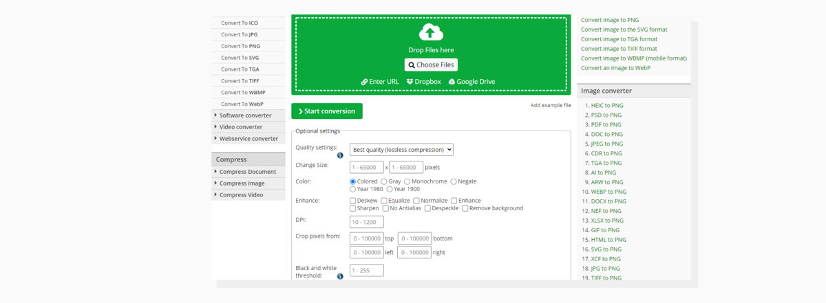Upload from Google Drive
This screenshot has height=303, width=826.
(x=472, y=82)
